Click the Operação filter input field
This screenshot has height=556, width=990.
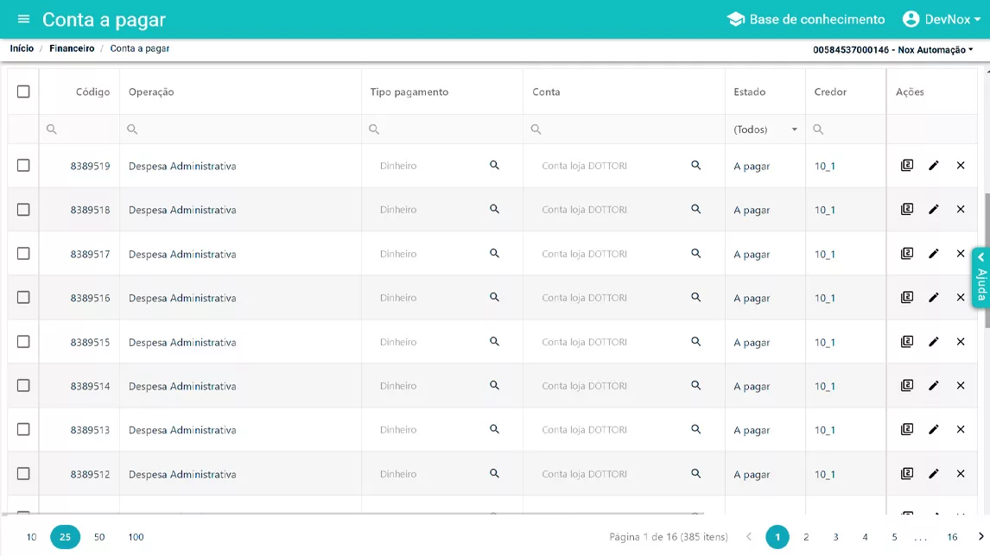coord(240,130)
